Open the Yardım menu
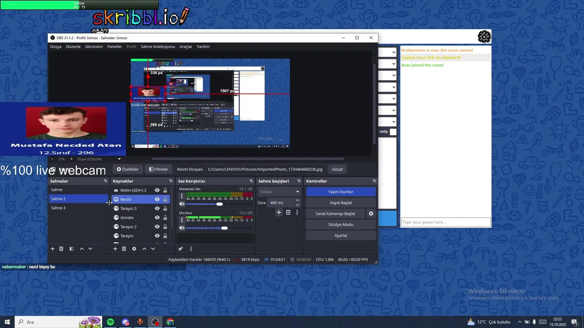Image resolution: width=584 pixels, height=328 pixels. pyautogui.click(x=203, y=46)
